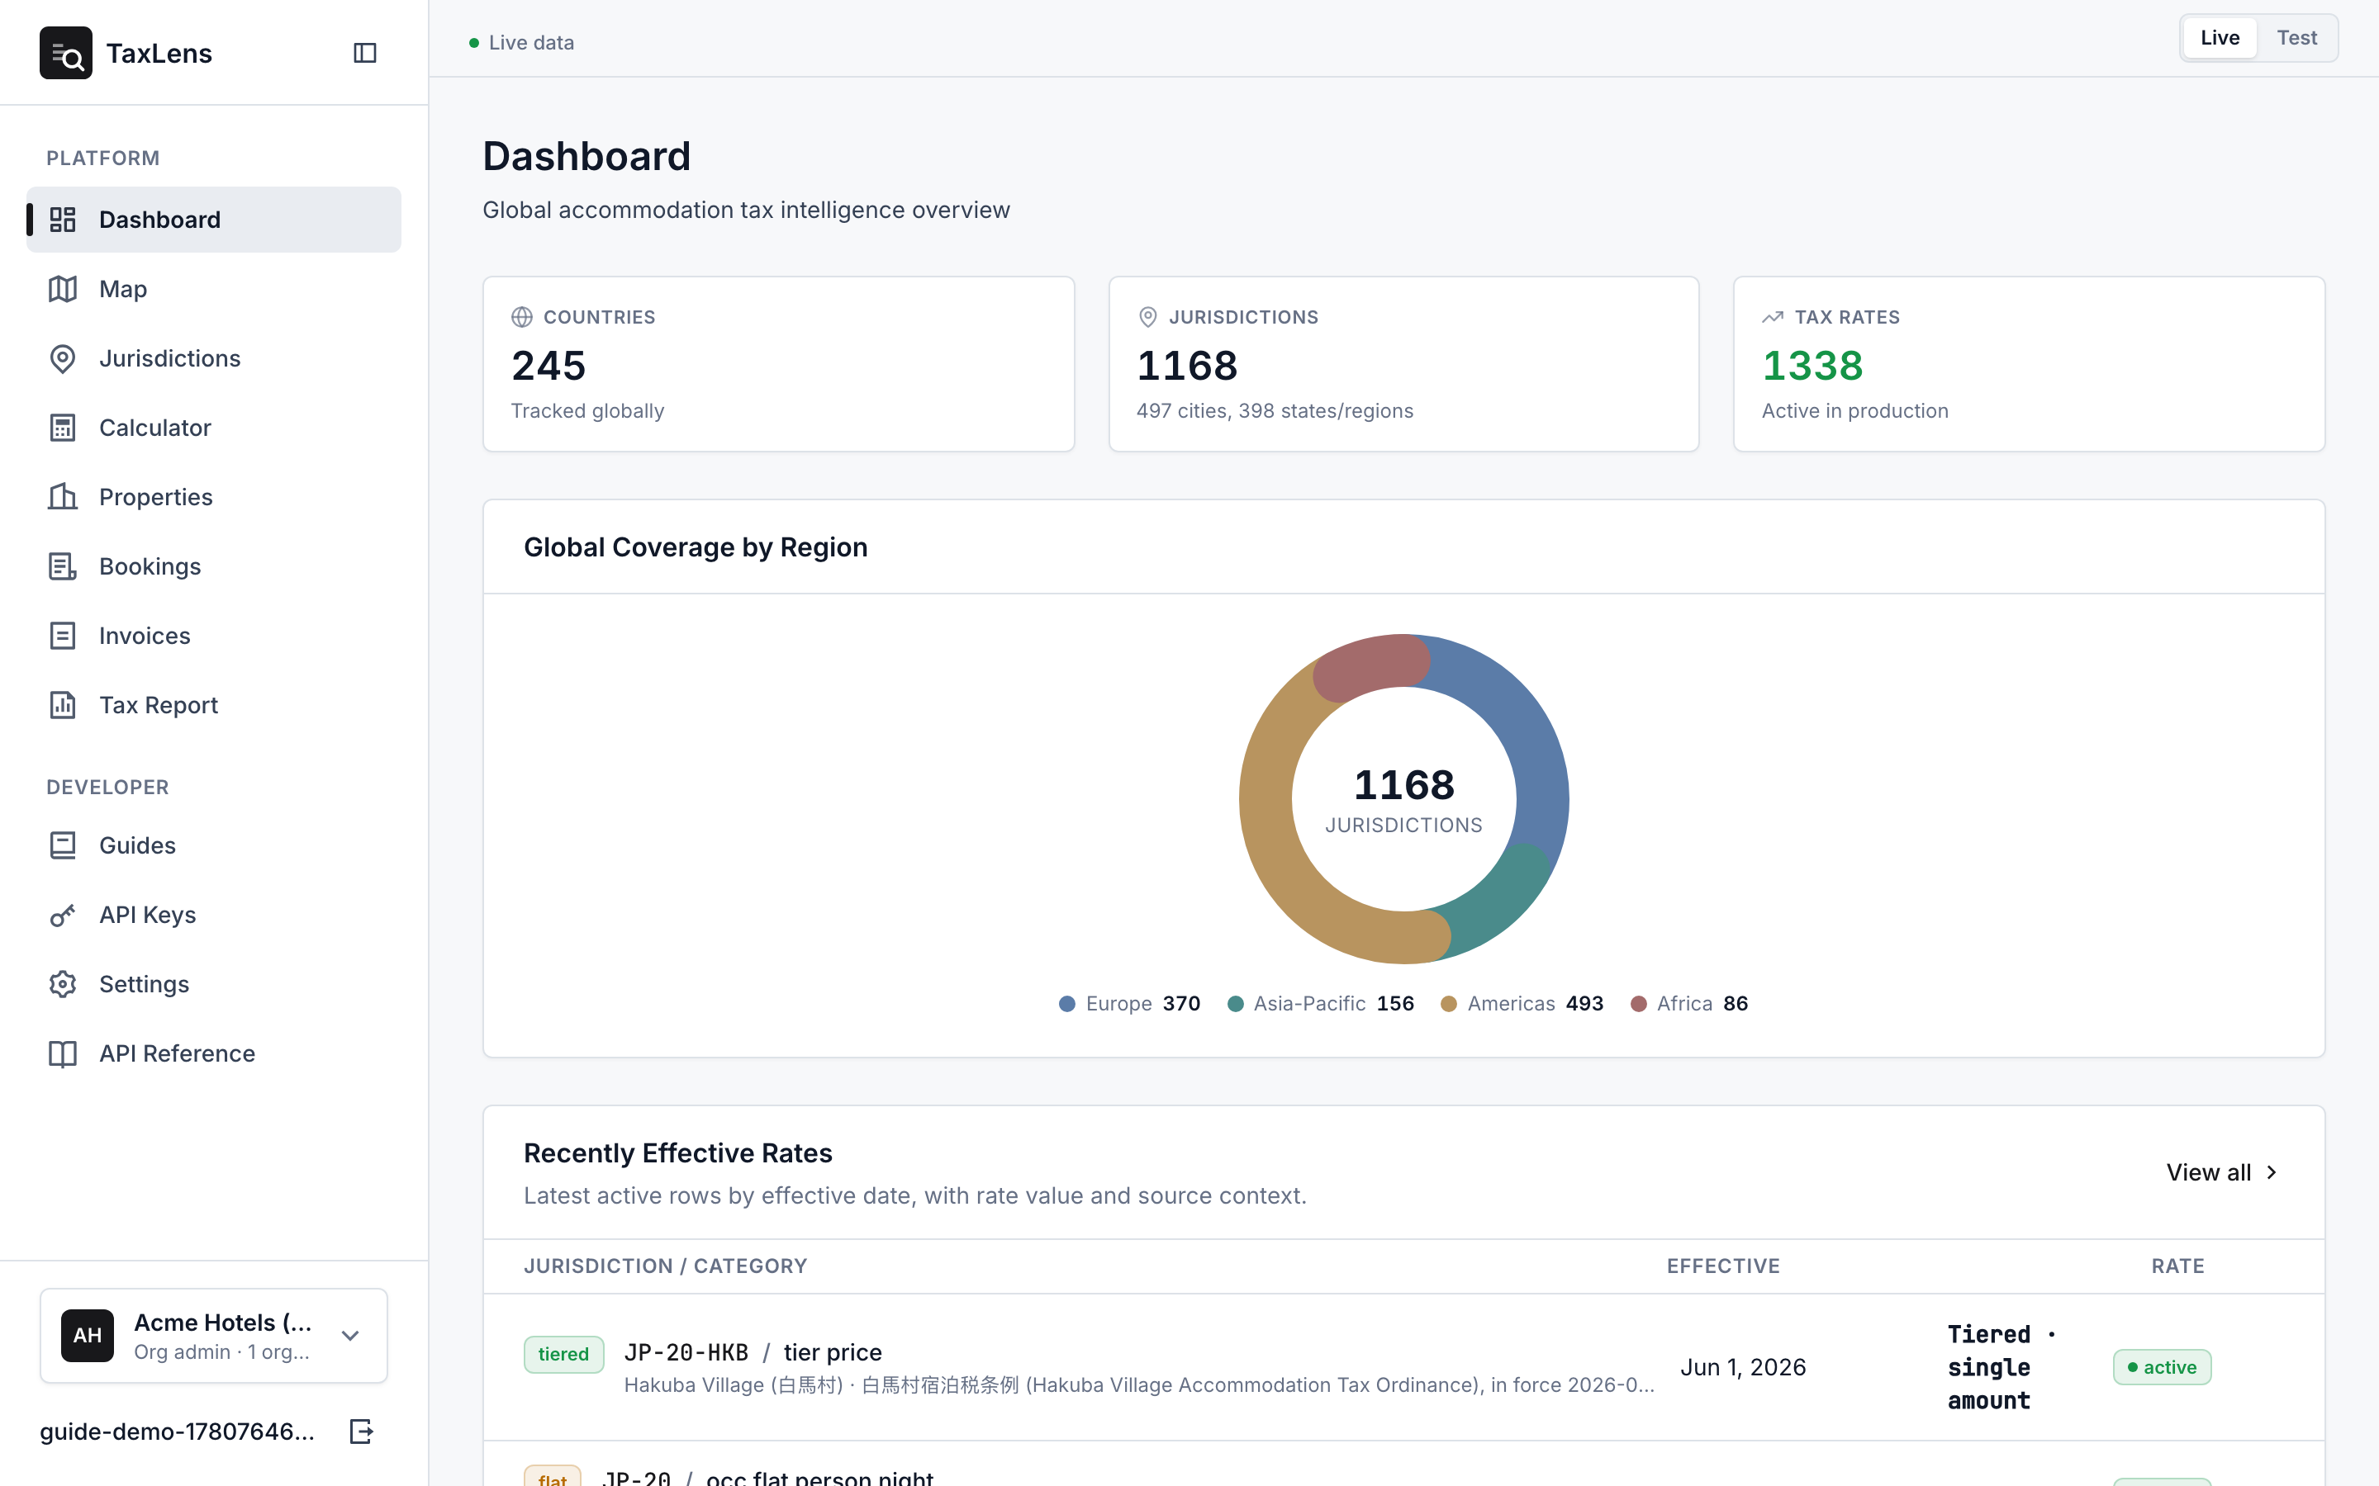The width and height of the screenshot is (2379, 1486).
Task: Click the green Live data status dot
Action: (474, 43)
